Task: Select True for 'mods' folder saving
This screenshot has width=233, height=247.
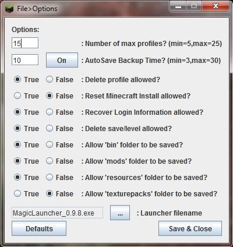Action: click(17, 161)
